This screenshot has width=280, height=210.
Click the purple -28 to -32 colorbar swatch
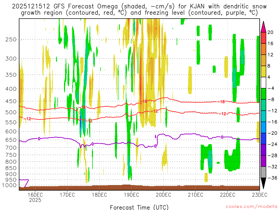pos(263,161)
